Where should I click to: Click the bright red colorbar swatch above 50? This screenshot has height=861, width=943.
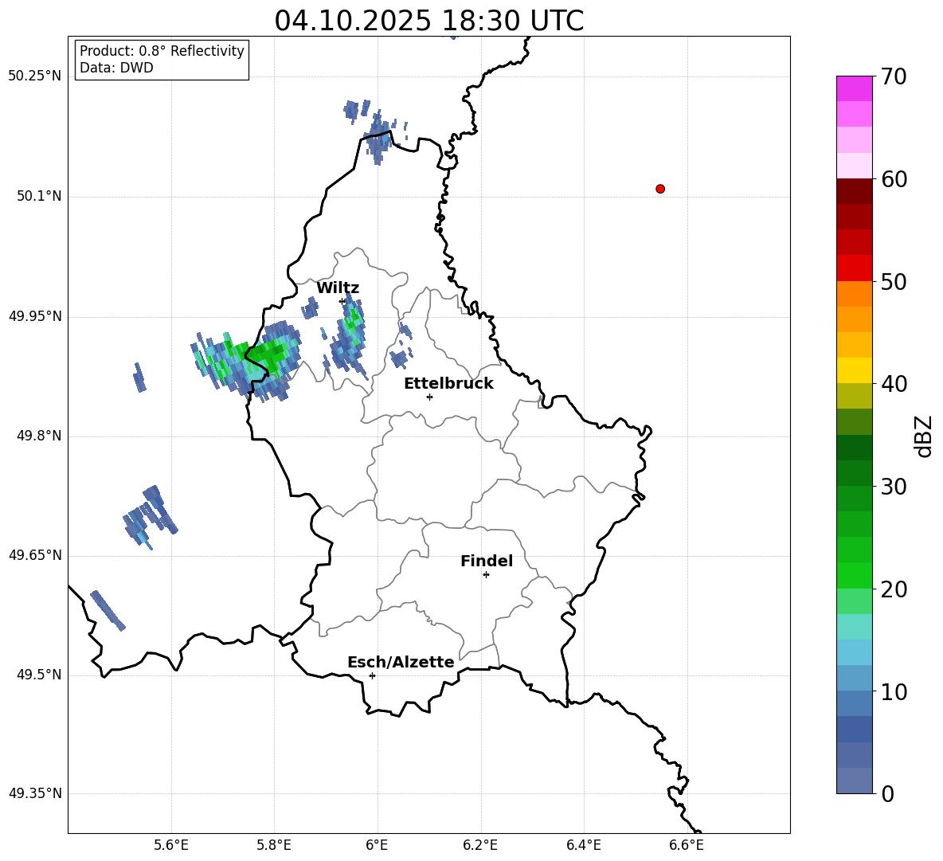coord(855,268)
